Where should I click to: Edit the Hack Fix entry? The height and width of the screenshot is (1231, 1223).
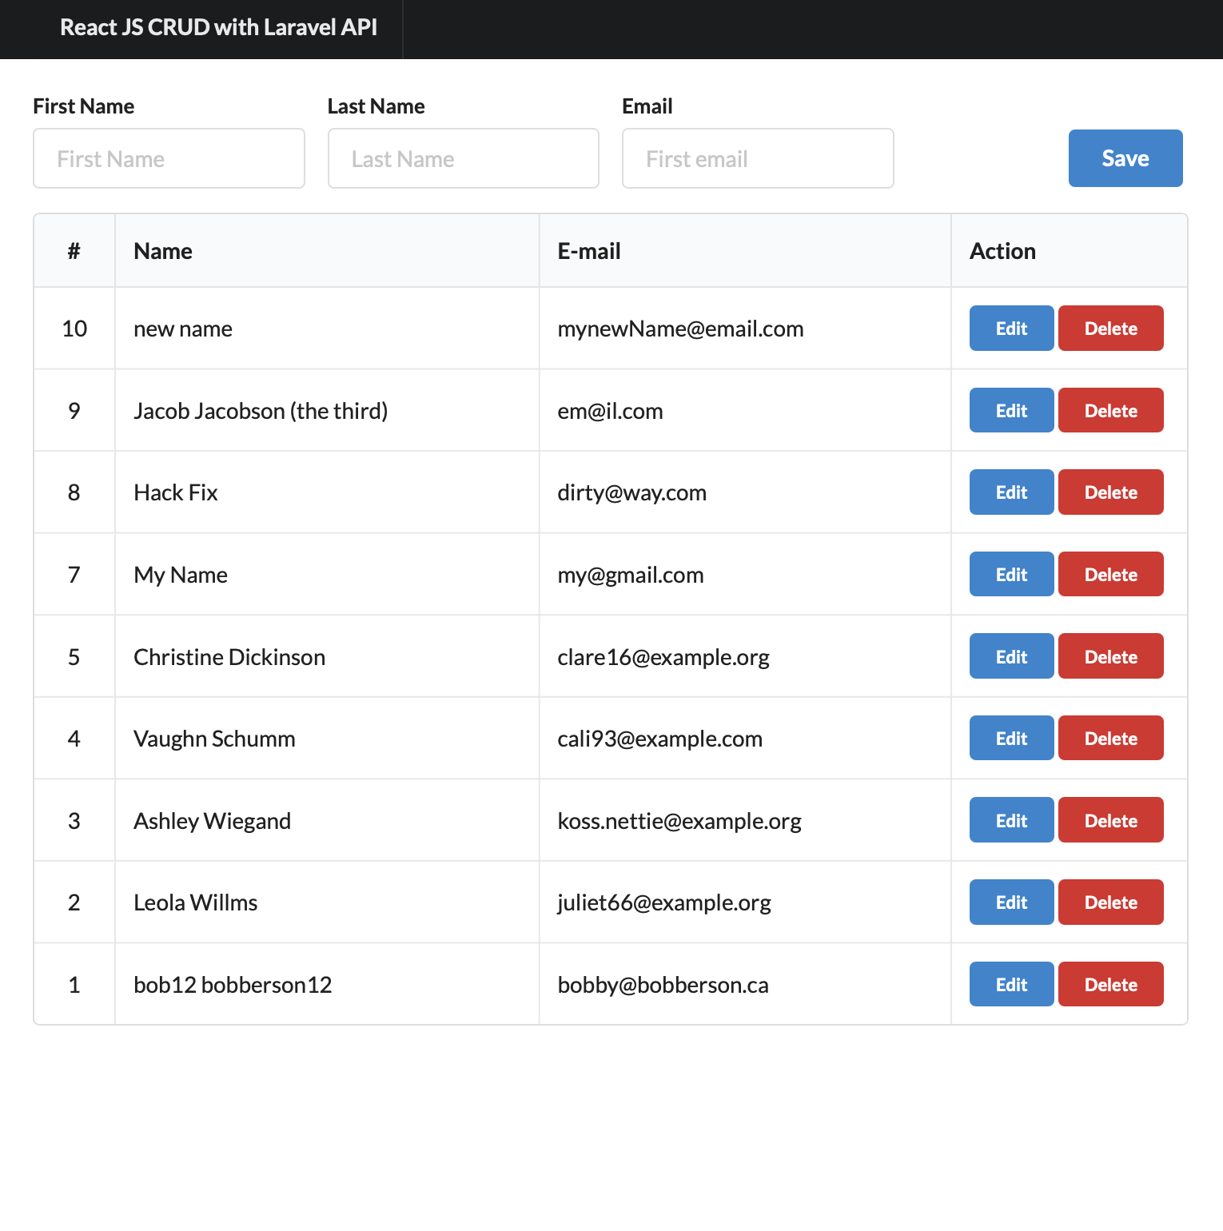(x=1010, y=492)
